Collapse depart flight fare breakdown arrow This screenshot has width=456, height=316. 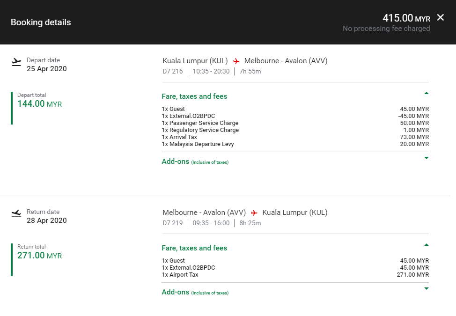426,93
